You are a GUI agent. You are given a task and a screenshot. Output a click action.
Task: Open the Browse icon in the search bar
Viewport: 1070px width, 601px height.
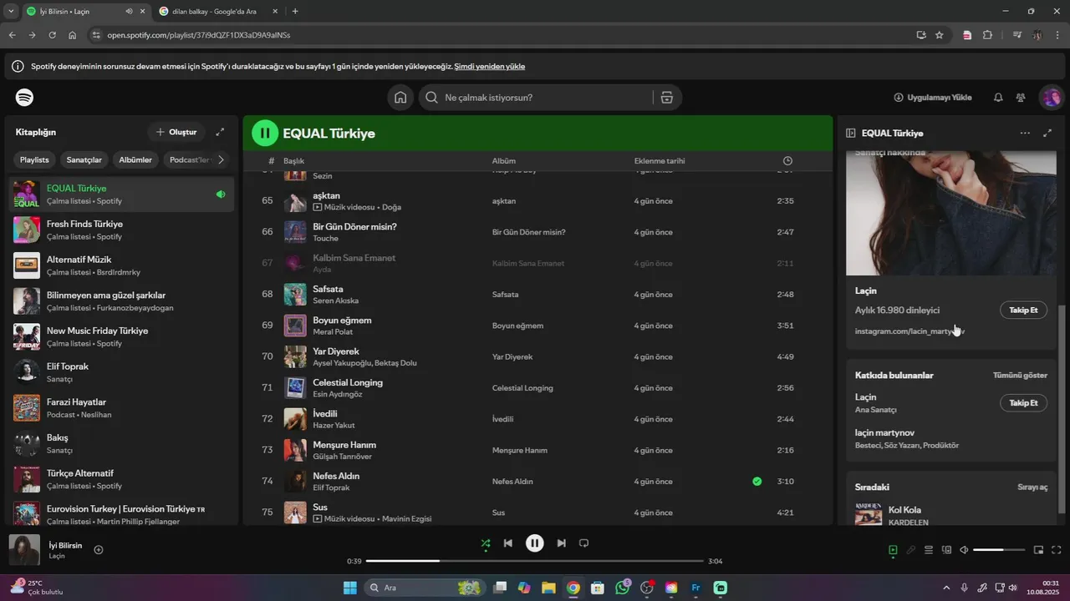(667, 98)
